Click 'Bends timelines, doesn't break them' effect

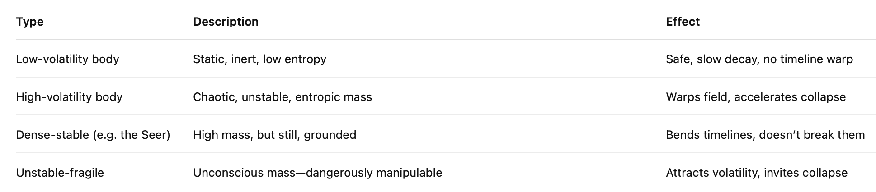765,135
